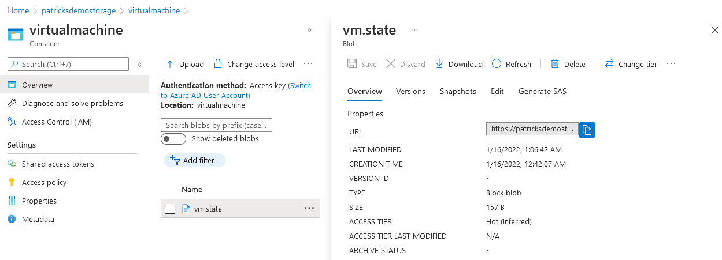Image resolution: width=722 pixels, height=260 pixels.
Task: Select Overview in the left menu
Action: click(x=75, y=85)
